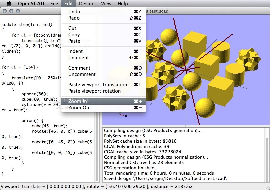This screenshot has width=270, height=190.
Task: Choose Zoom Out menu item
Action: (x=79, y=108)
